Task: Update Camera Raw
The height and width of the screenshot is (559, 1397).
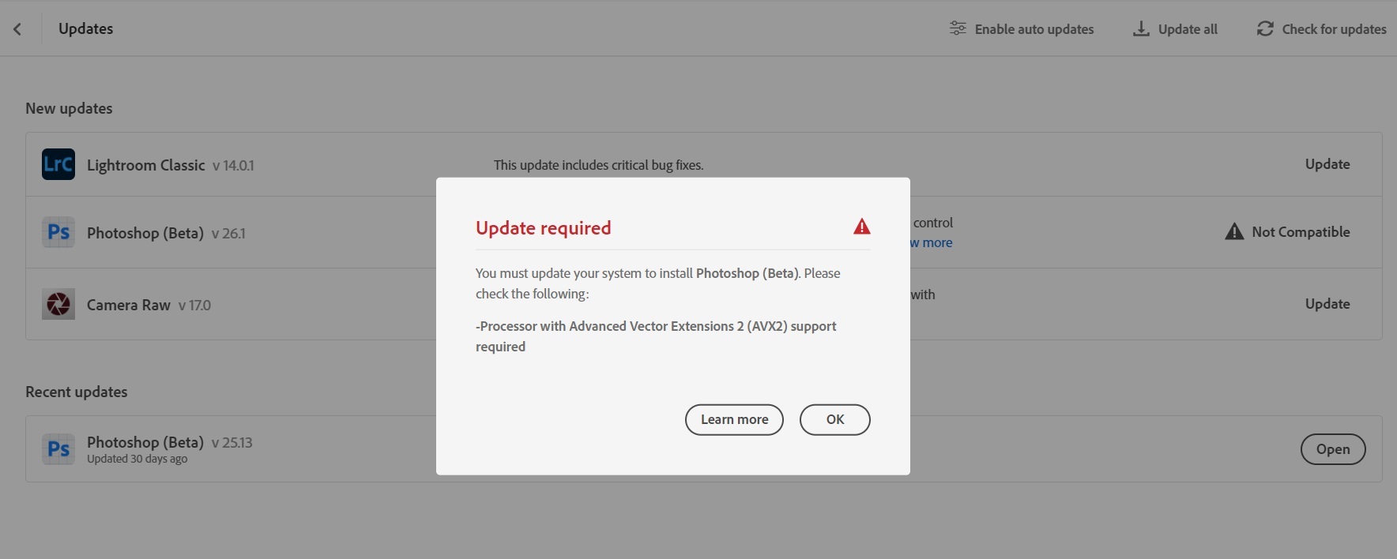Action: coord(1327,304)
